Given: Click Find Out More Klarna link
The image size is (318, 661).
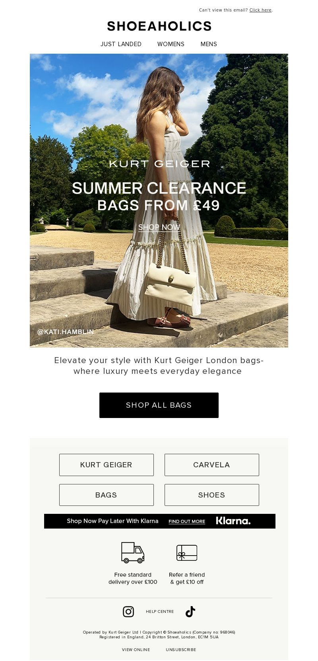Looking at the screenshot, I should [187, 521].
